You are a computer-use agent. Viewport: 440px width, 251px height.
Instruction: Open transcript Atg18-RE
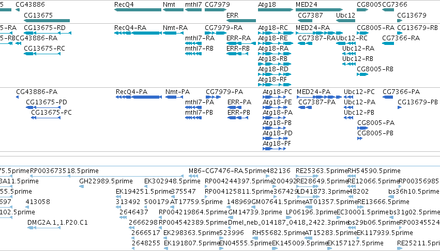[276, 43]
